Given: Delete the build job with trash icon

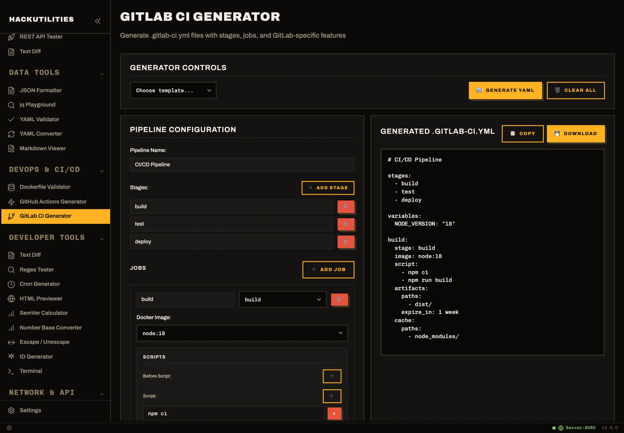Looking at the screenshot, I should point(339,299).
